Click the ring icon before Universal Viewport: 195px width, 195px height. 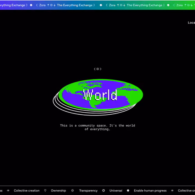[103, 190]
